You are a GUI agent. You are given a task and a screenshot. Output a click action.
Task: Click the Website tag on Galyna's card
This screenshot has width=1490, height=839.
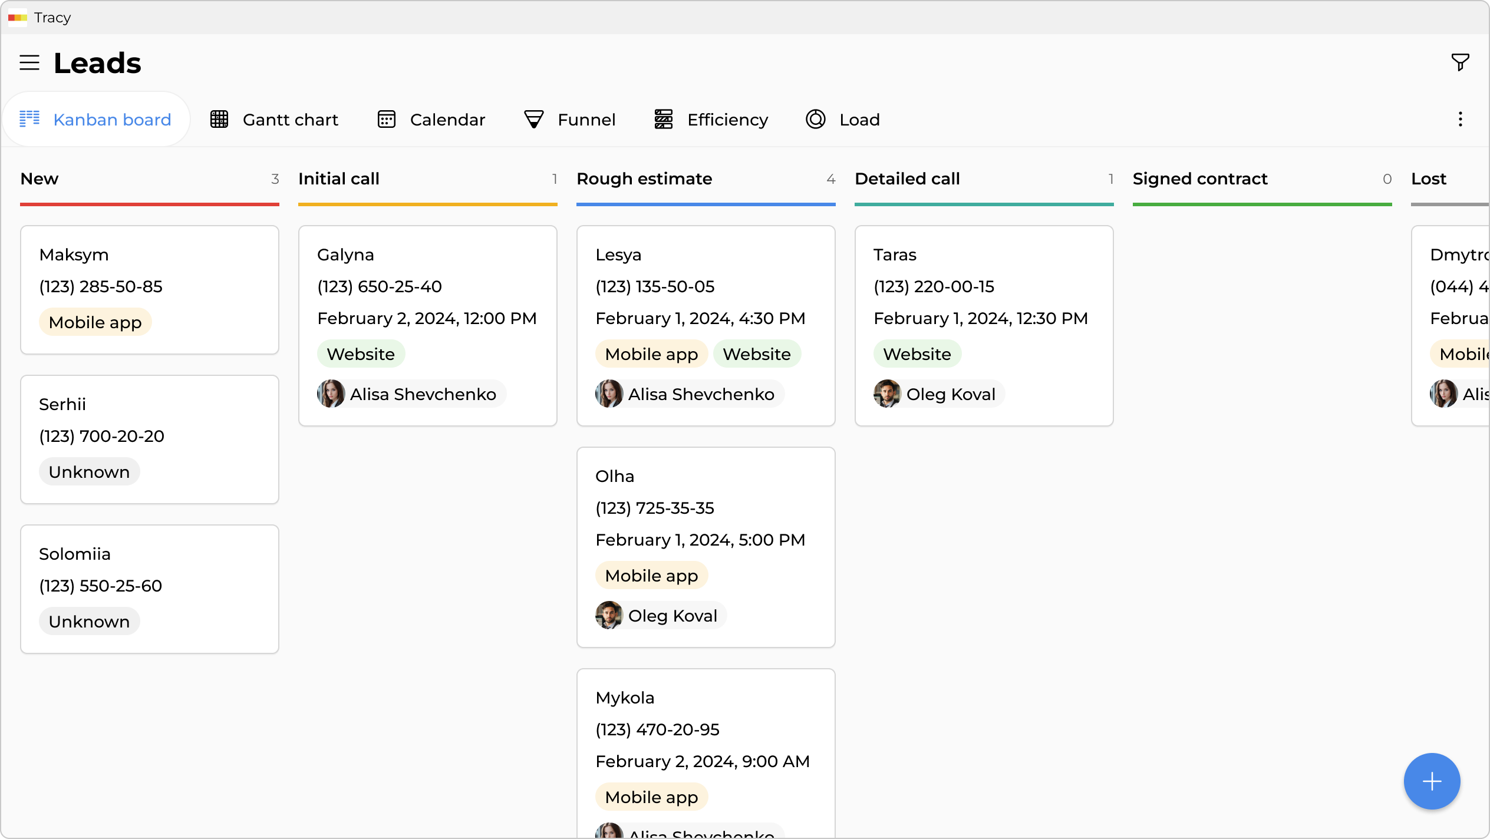click(361, 354)
